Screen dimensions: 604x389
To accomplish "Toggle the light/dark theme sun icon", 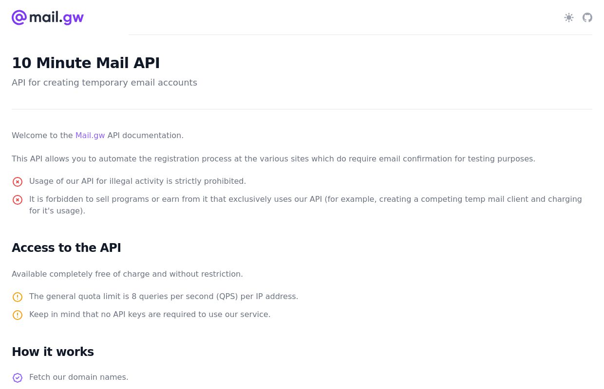I will coord(569,18).
